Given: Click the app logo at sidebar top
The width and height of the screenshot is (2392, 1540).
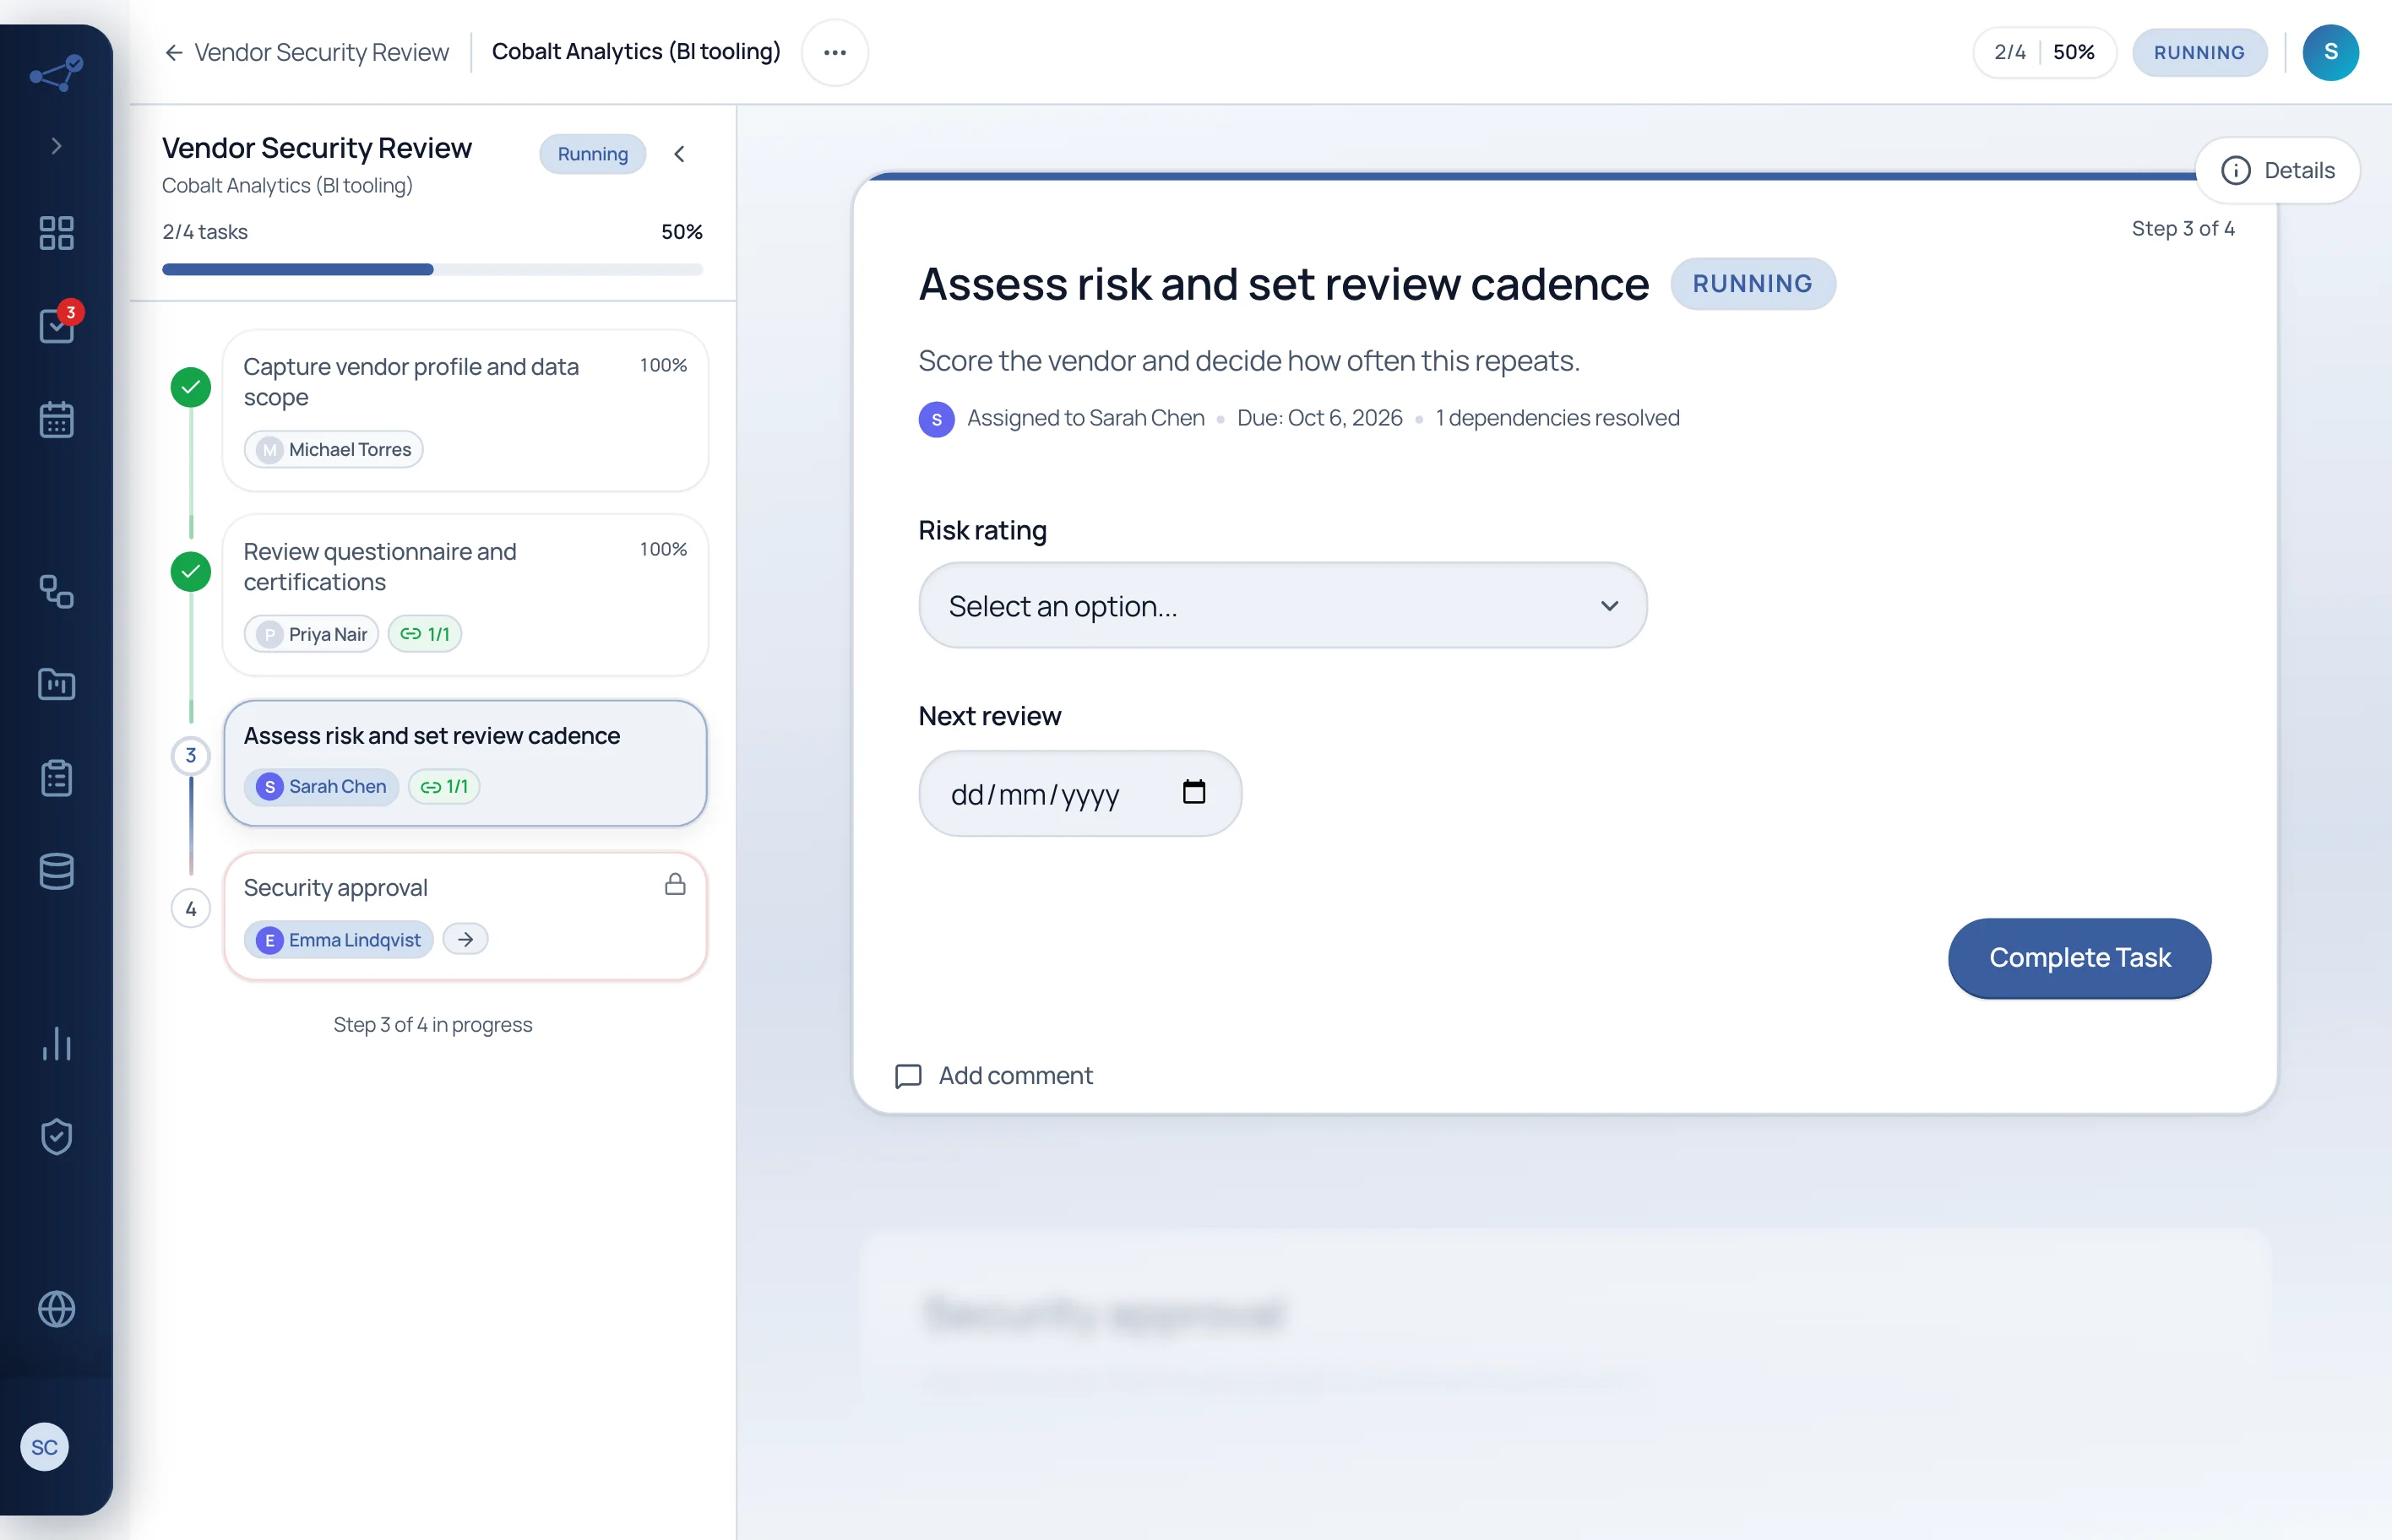Looking at the screenshot, I should [x=56, y=73].
